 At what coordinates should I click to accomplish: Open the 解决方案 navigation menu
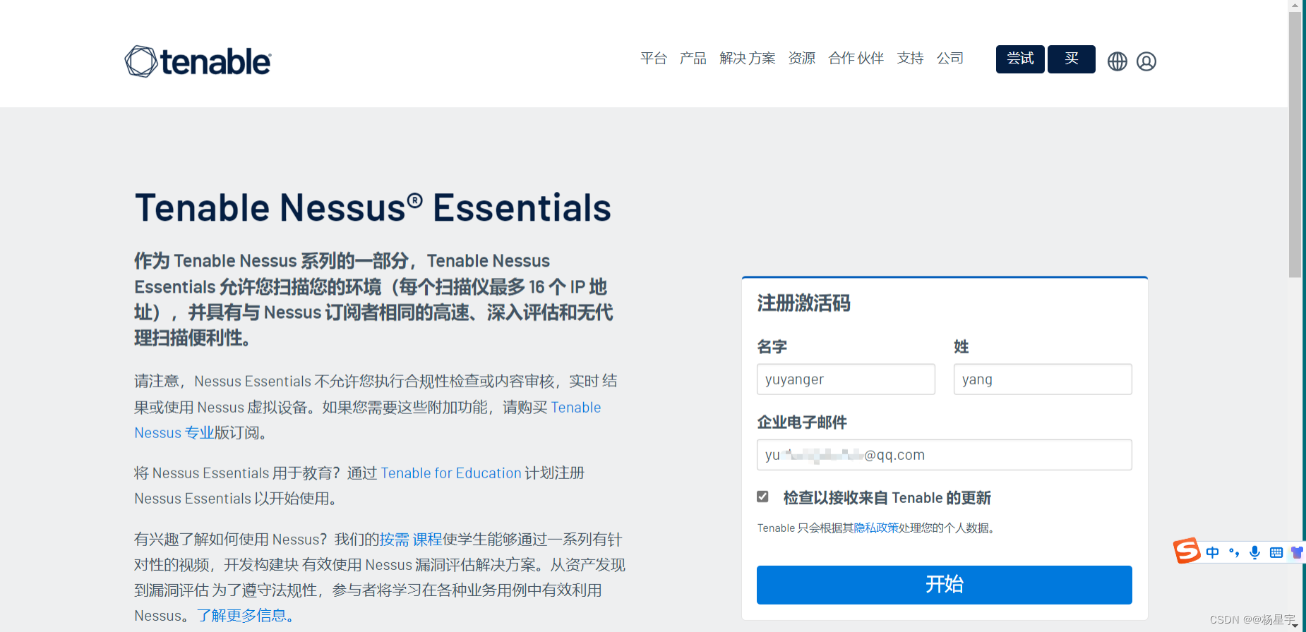pyautogui.click(x=748, y=59)
